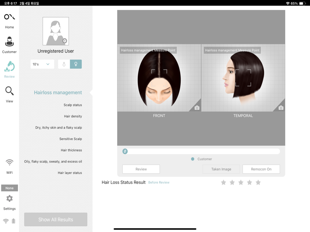Click the fifth rating star
310x232 pixels.
point(258,183)
